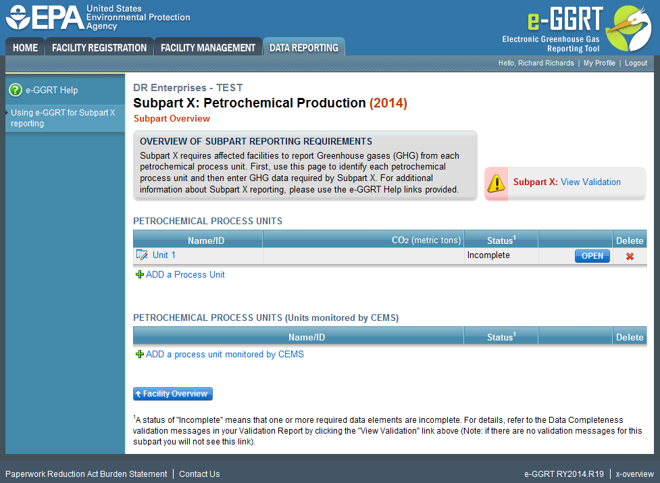Click the Incomplete status cell
The height and width of the screenshot is (483, 660).
pyautogui.click(x=501, y=255)
